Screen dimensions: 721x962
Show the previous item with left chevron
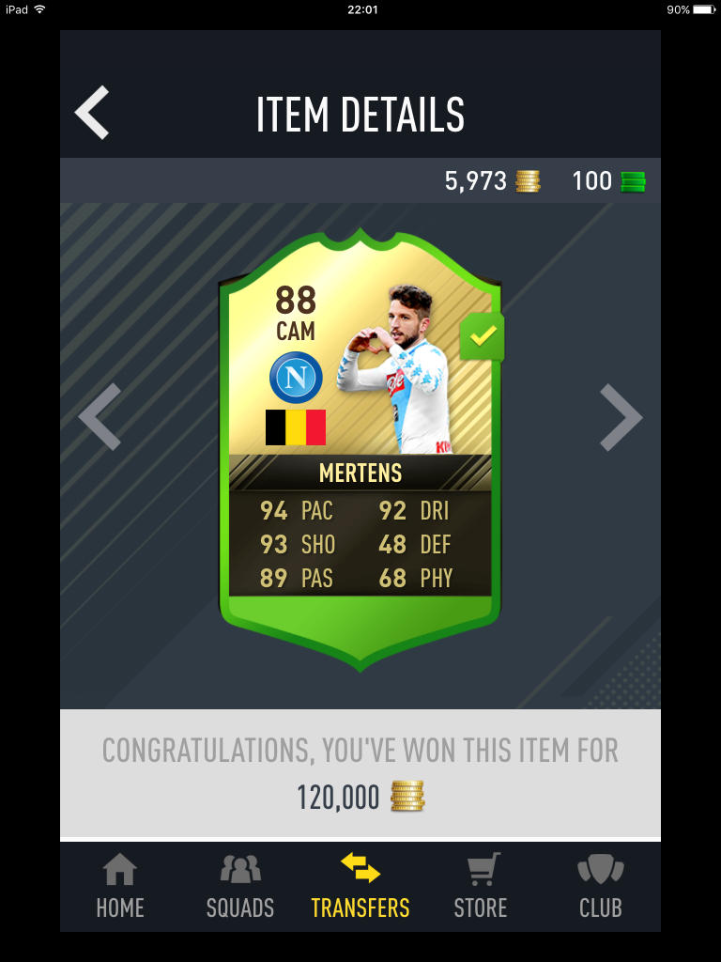(100, 417)
